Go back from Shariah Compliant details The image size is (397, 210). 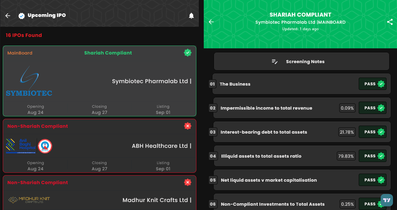pos(211,22)
